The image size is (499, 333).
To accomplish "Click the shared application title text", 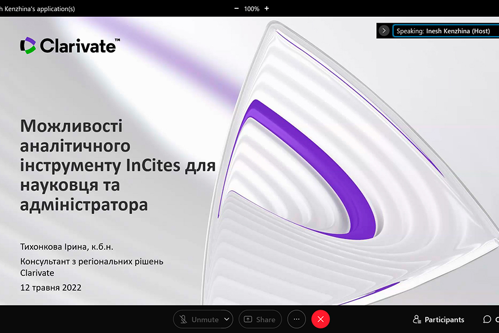I will (38, 8).
